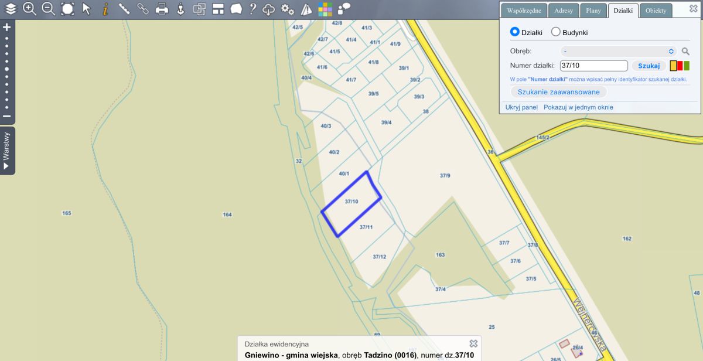This screenshot has height=361, width=703.
Task: Open the Obręb dropdown list
Action: coord(618,51)
